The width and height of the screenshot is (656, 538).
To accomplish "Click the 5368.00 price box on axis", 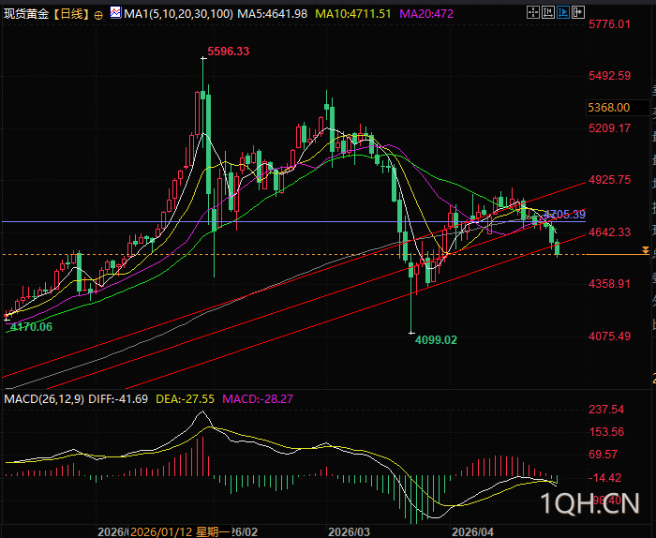I will pos(607,108).
